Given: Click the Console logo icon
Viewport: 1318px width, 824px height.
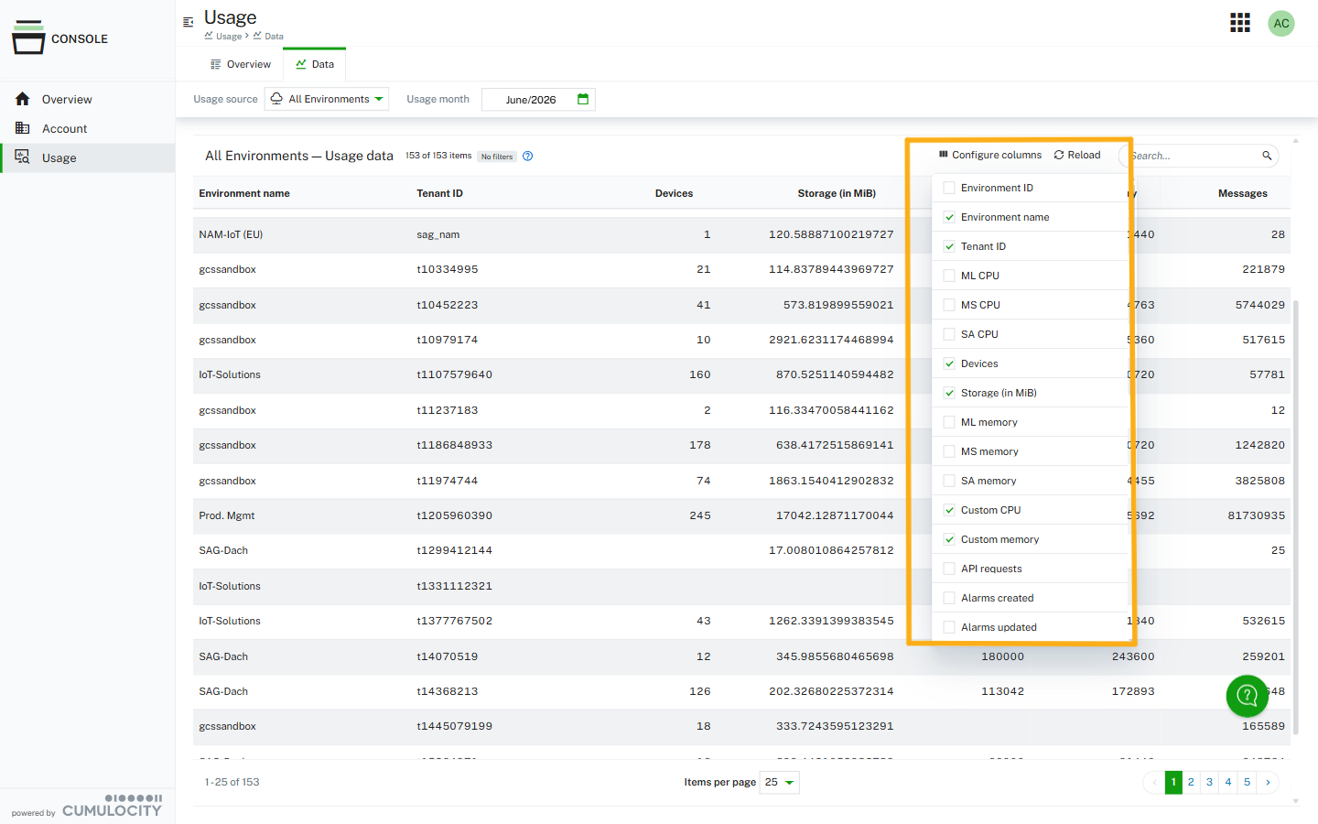Looking at the screenshot, I should (x=28, y=38).
